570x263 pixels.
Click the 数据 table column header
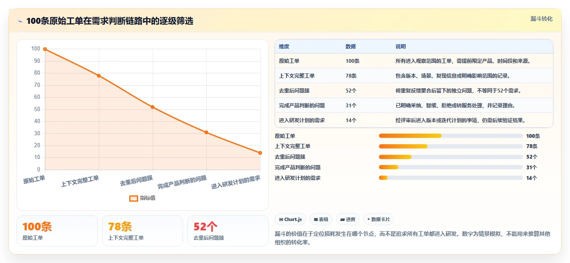tap(350, 47)
